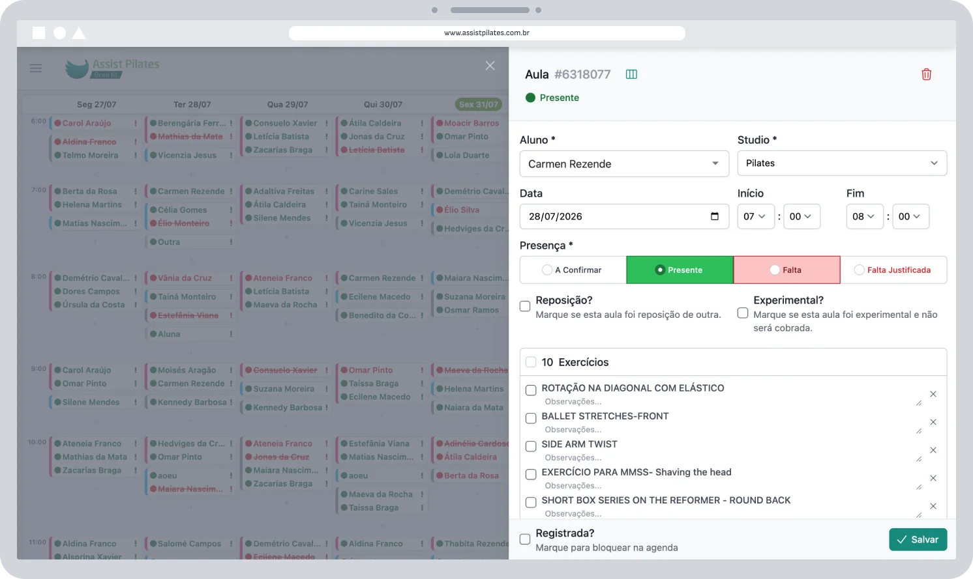Close the agenda overlay with the X
The height and width of the screenshot is (579, 973).
490,66
